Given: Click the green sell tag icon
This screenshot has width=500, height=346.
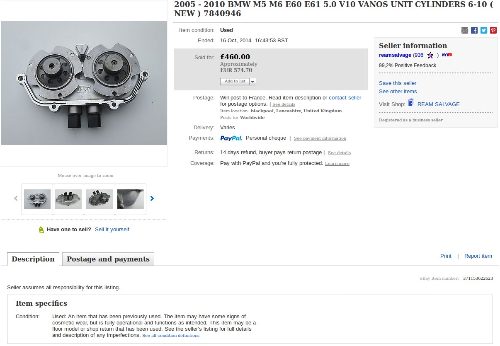Looking at the screenshot, I should click(x=41, y=230).
